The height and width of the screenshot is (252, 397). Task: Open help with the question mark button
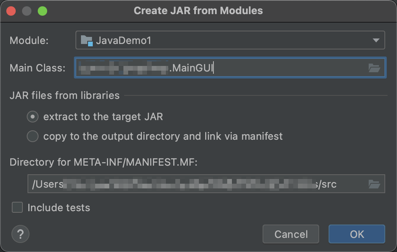tap(20, 234)
